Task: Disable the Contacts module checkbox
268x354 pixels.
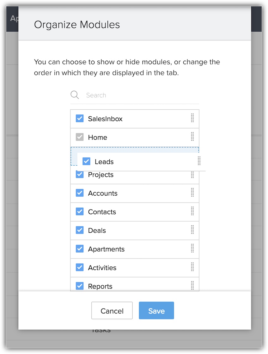Action: pyautogui.click(x=80, y=212)
